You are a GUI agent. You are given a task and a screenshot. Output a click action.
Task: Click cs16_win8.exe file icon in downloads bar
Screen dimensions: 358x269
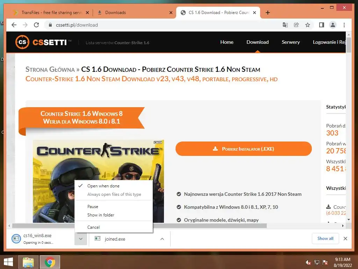coord(16,239)
